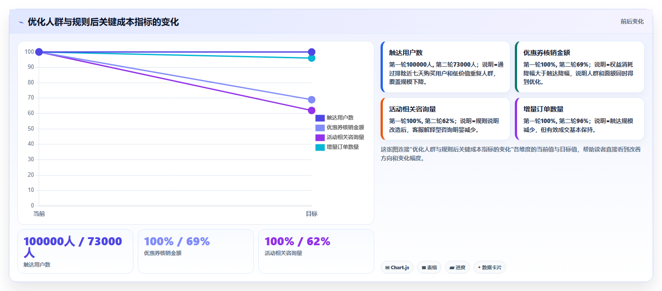662x291 pixels.
Task: Click the 优惠券核销金额 legend label
Action: point(345,128)
